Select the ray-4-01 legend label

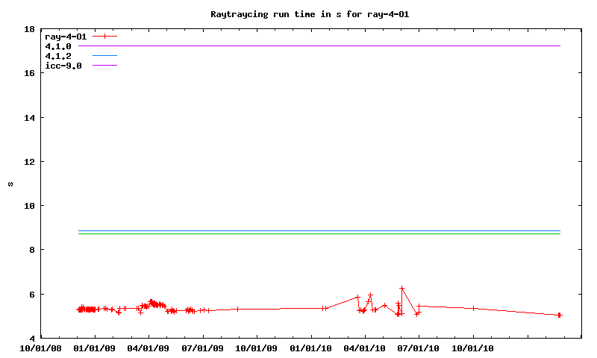point(66,36)
